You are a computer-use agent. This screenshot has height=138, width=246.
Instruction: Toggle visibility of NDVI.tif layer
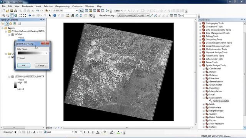[13, 34]
